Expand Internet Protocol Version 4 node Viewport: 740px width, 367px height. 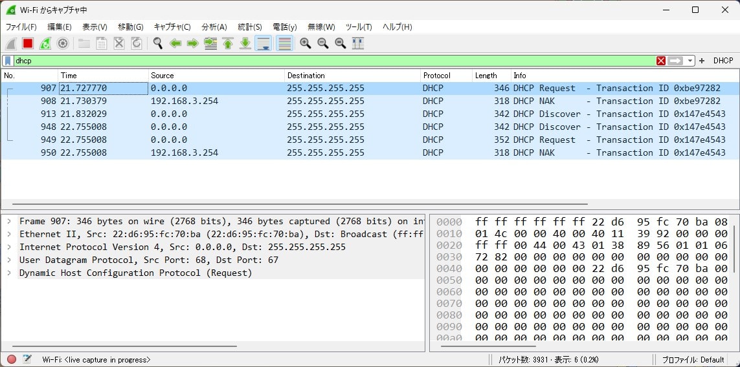pos(9,247)
